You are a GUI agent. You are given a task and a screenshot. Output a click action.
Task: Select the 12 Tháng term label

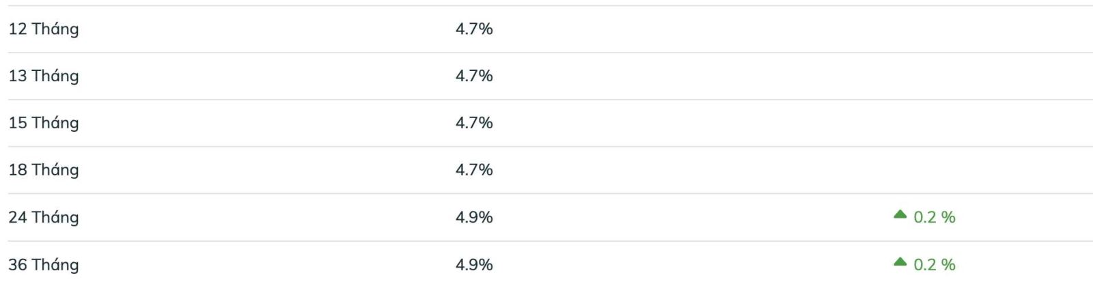(x=44, y=29)
